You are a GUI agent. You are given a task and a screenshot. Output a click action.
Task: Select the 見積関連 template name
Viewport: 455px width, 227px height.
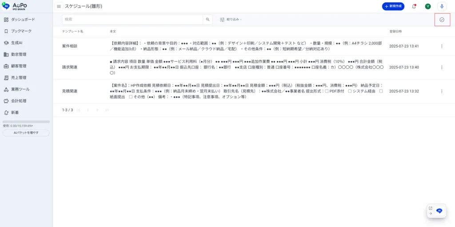click(x=70, y=91)
